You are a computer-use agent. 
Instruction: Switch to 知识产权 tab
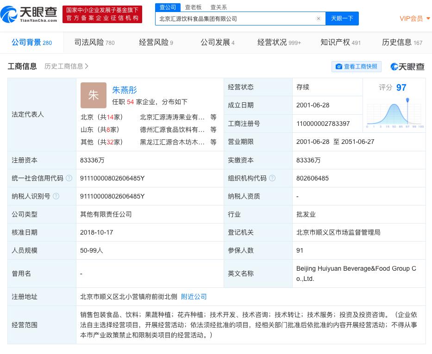click(x=335, y=42)
